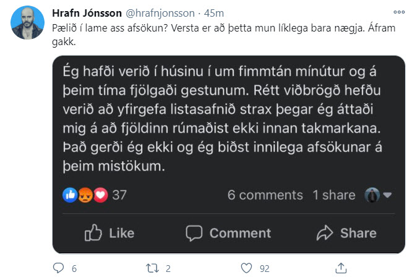Share the tweet via the upload icon
Image resolution: width=415 pixels, height=280 pixels.
(341, 268)
